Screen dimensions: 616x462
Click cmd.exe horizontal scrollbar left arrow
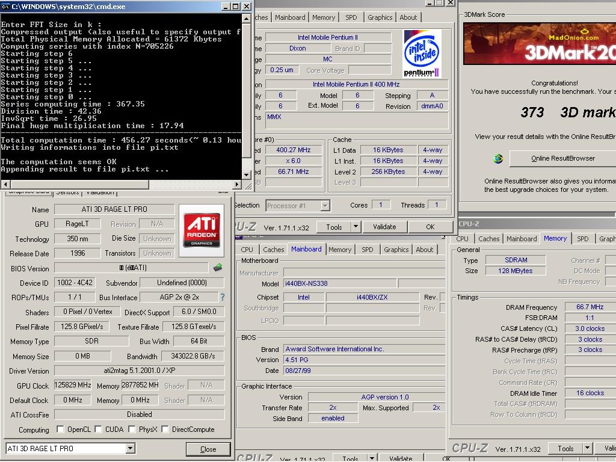[x=5, y=184]
